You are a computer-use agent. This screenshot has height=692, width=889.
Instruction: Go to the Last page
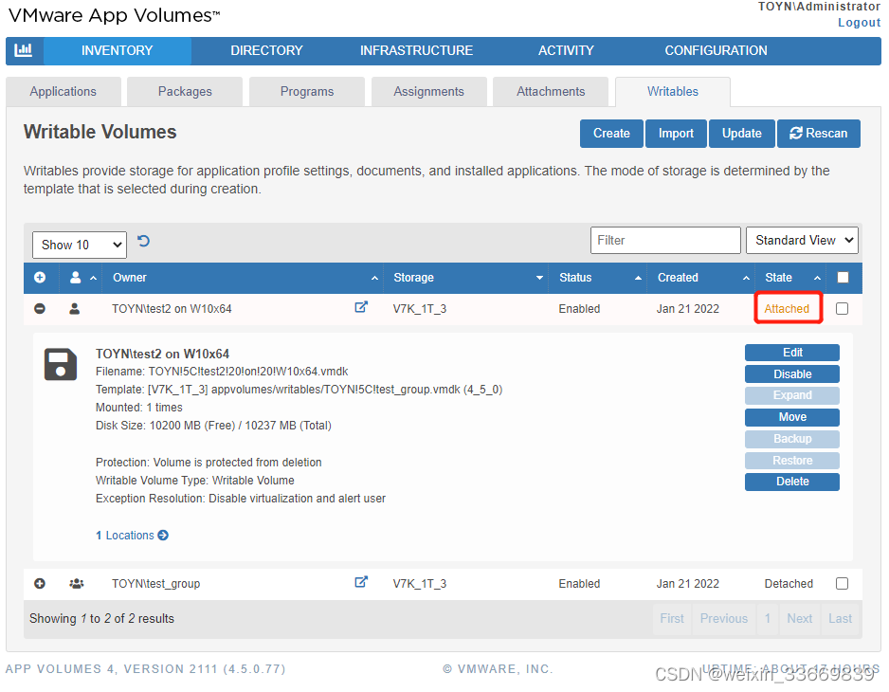click(841, 619)
